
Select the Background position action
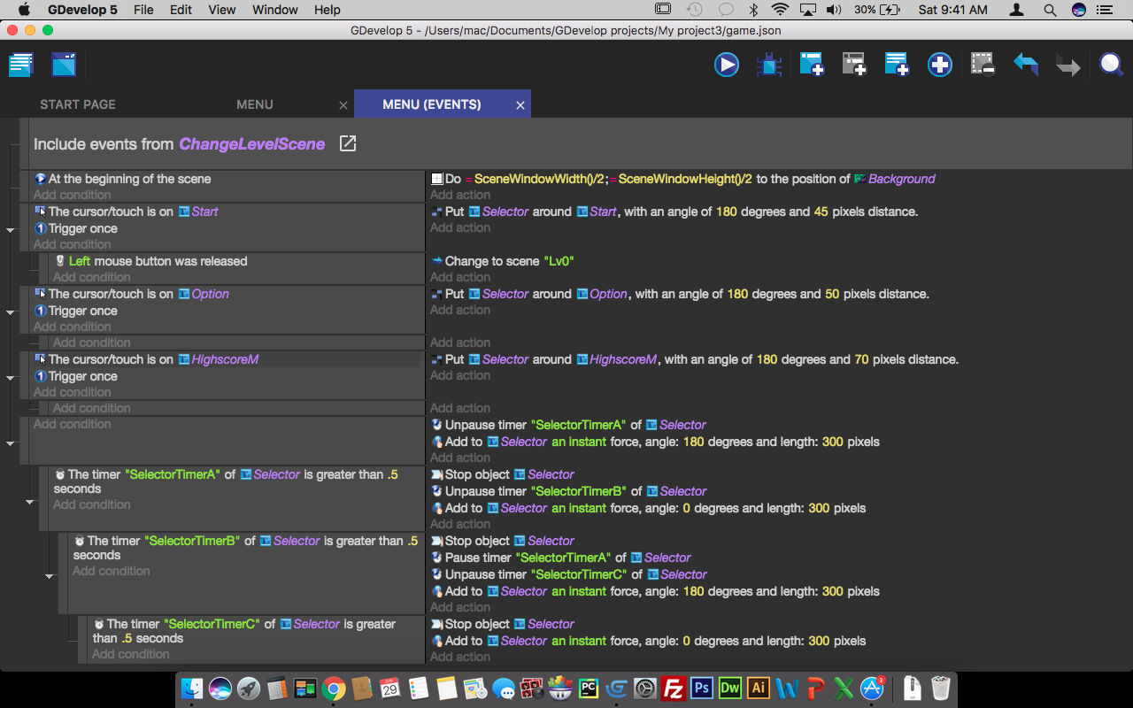pyautogui.click(x=683, y=179)
